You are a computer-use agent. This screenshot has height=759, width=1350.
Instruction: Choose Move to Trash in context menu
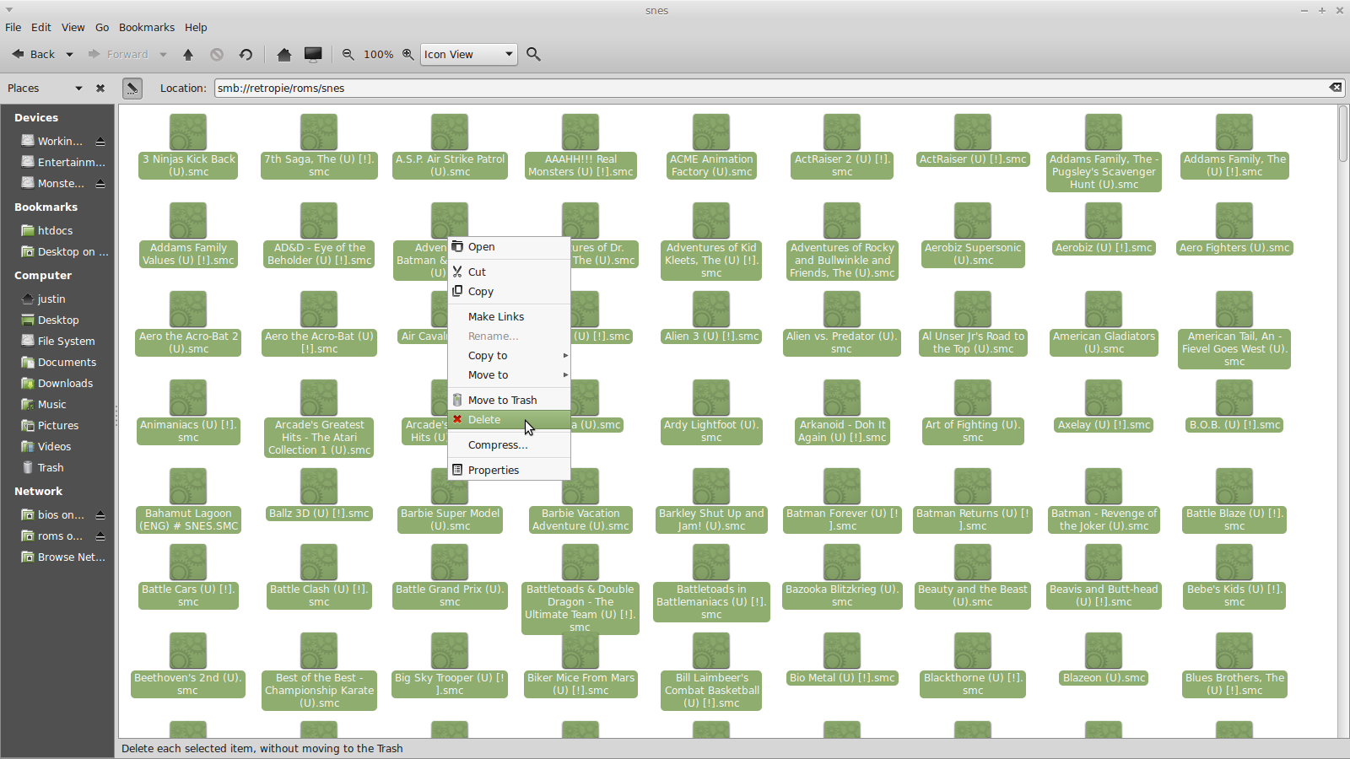coord(509,401)
